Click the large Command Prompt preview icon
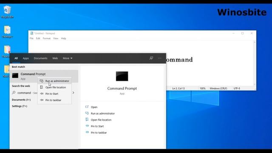 [122, 76]
